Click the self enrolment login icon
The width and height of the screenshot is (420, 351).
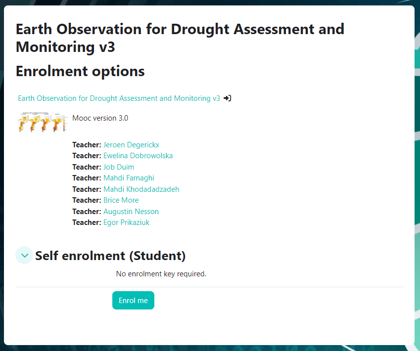pyautogui.click(x=227, y=98)
